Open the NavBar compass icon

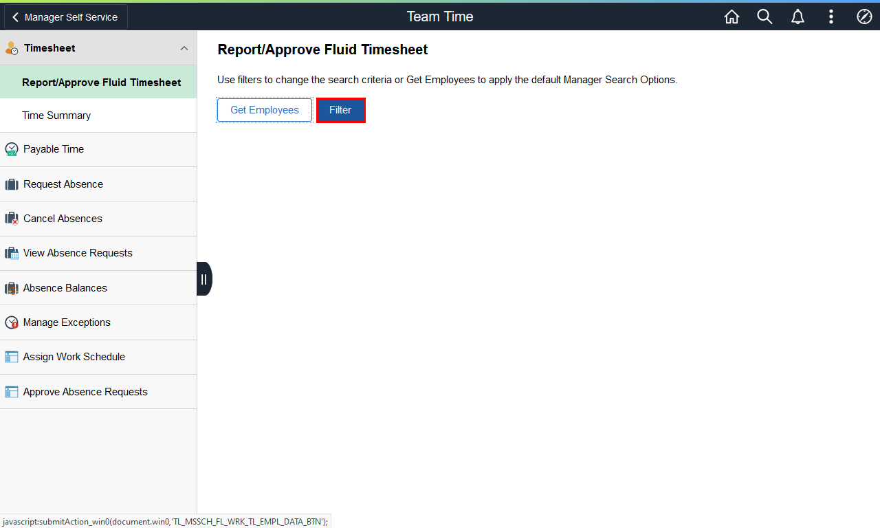click(x=864, y=16)
